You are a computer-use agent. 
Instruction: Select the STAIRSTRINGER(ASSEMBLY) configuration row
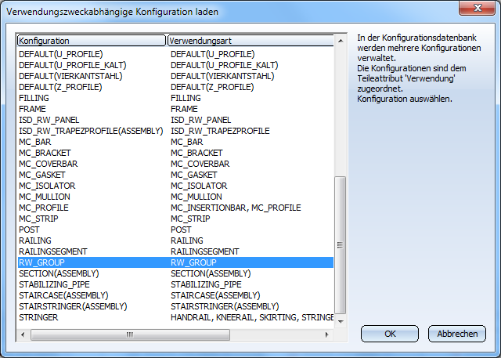[x=175, y=306]
